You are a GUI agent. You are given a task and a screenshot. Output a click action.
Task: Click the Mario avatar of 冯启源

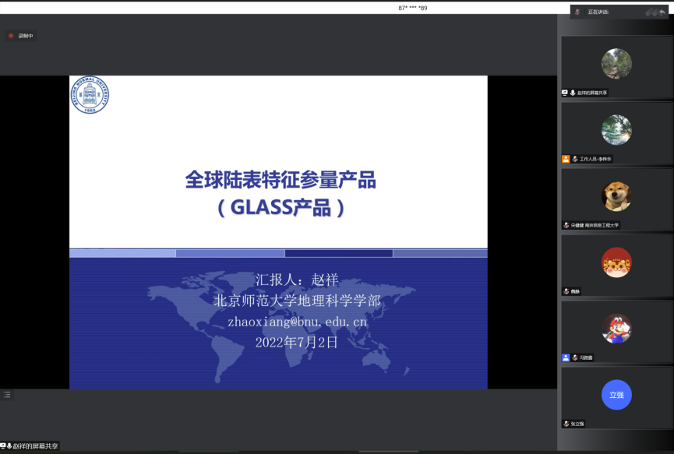(x=616, y=329)
